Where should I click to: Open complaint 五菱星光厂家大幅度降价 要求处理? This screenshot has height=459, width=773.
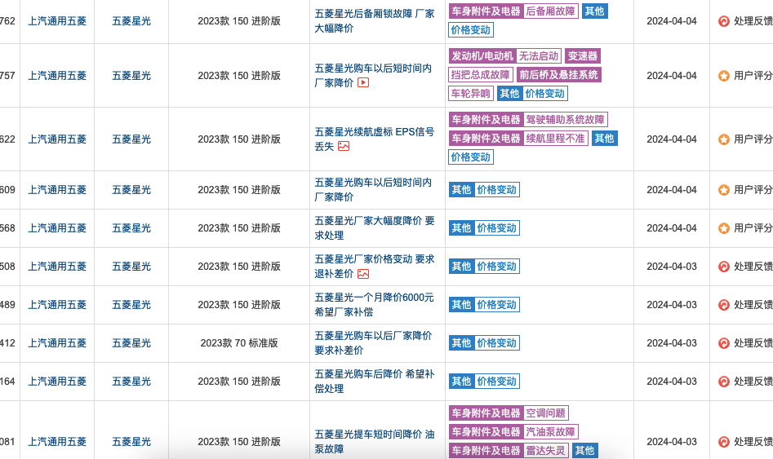click(x=375, y=228)
